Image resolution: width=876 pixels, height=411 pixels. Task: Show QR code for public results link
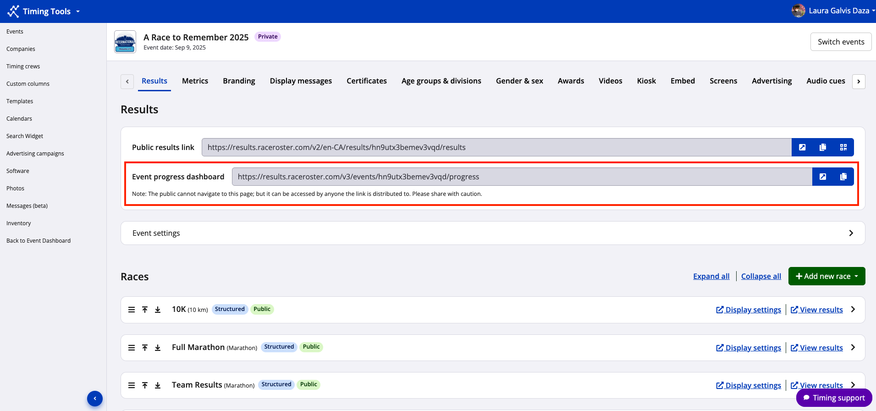click(843, 147)
